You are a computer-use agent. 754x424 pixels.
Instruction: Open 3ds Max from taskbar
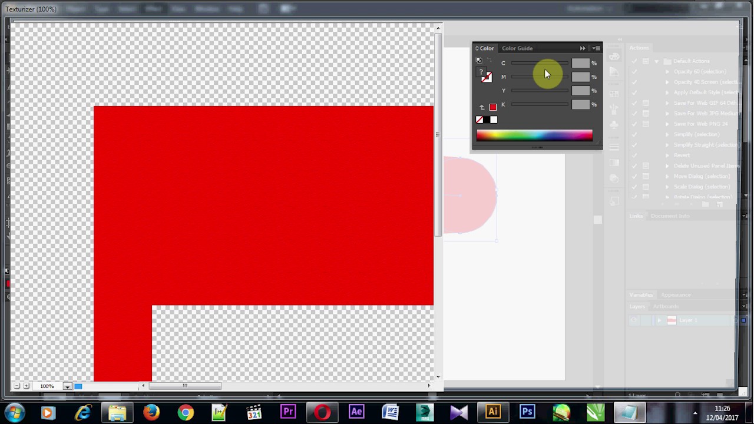[425, 412]
